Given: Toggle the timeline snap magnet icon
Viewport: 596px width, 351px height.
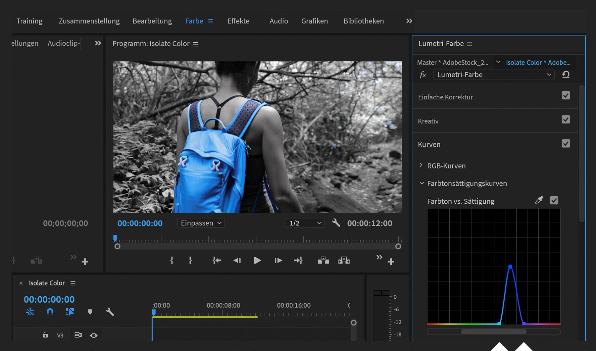Looking at the screenshot, I should (x=50, y=312).
